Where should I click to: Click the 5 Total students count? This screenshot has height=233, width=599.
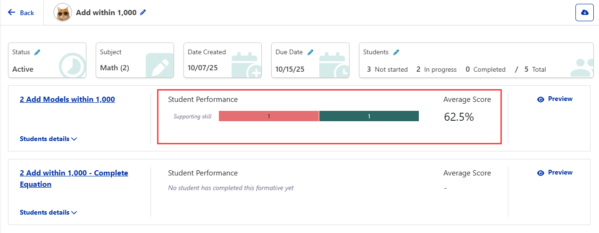coord(535,69)
